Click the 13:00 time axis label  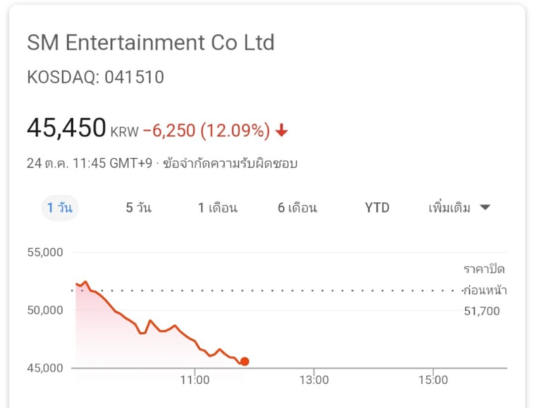coord(314,380)
